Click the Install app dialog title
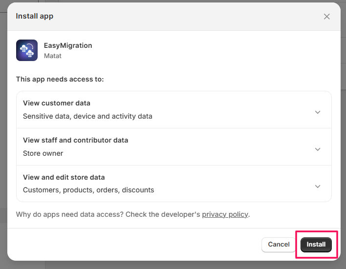 [x=35, y=16]
